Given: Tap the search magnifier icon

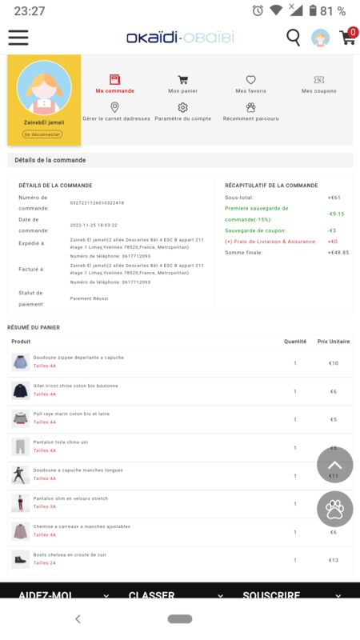Looking at the screenshot, I should tap(293, 38).
